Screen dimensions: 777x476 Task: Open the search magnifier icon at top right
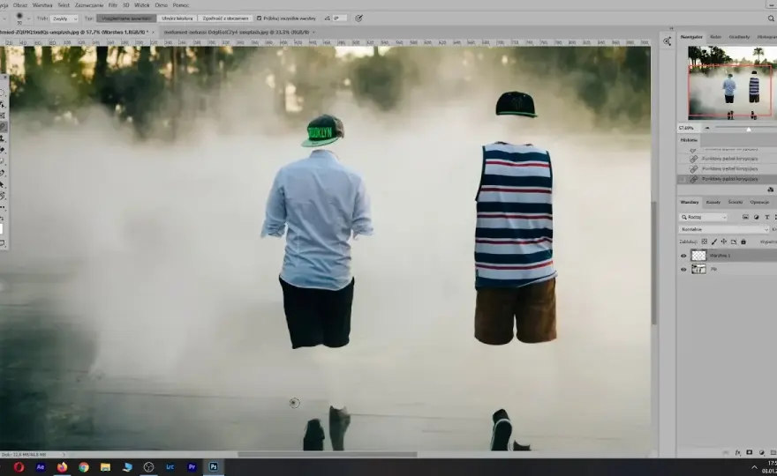point(771,19)
